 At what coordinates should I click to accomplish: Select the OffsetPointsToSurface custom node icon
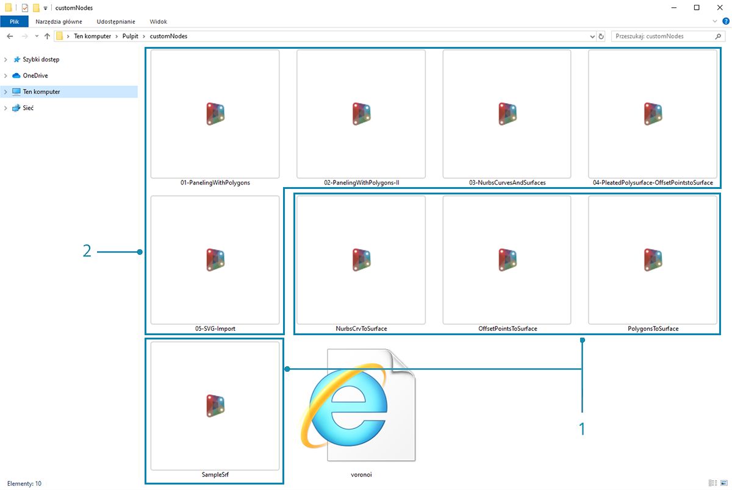tap(507, 260)
